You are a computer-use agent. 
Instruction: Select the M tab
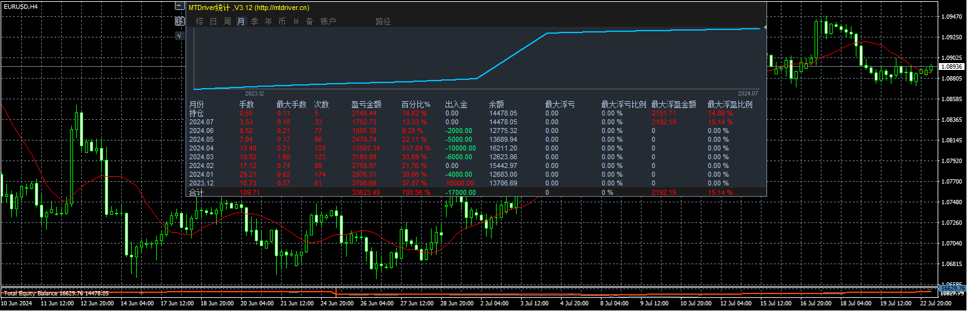[x=295, y=21]
